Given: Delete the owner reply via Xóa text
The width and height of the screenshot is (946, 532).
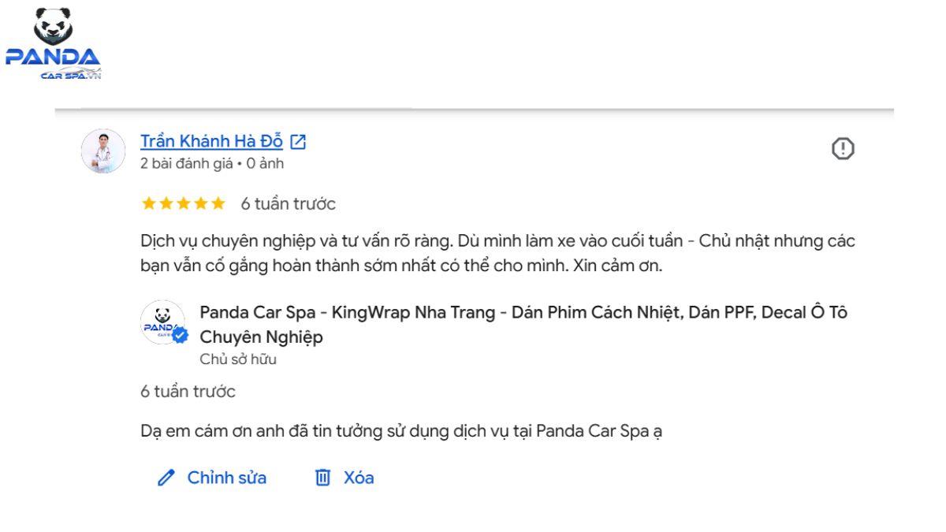Looking at the screenshot, I should 359,478.
